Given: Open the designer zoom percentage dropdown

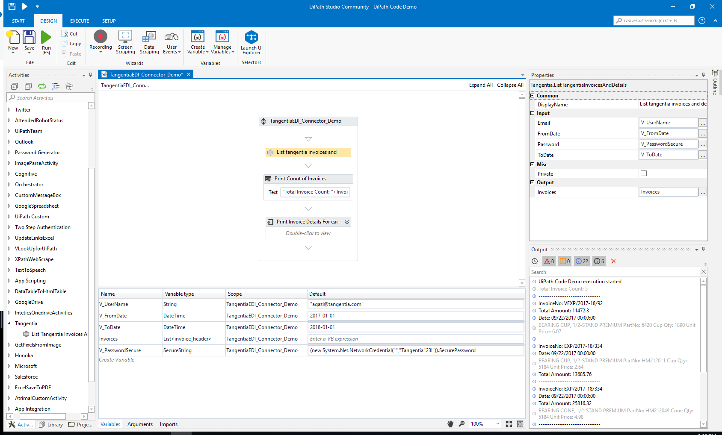Looking at the screenshot, I should click(497, 424).
